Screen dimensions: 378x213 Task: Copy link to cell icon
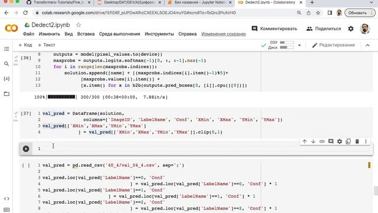click(322, 141)
